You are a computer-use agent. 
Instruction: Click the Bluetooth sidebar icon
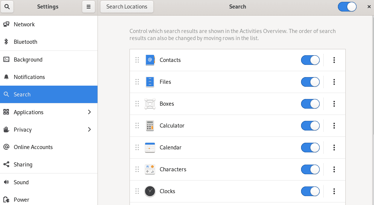(6, 42)
